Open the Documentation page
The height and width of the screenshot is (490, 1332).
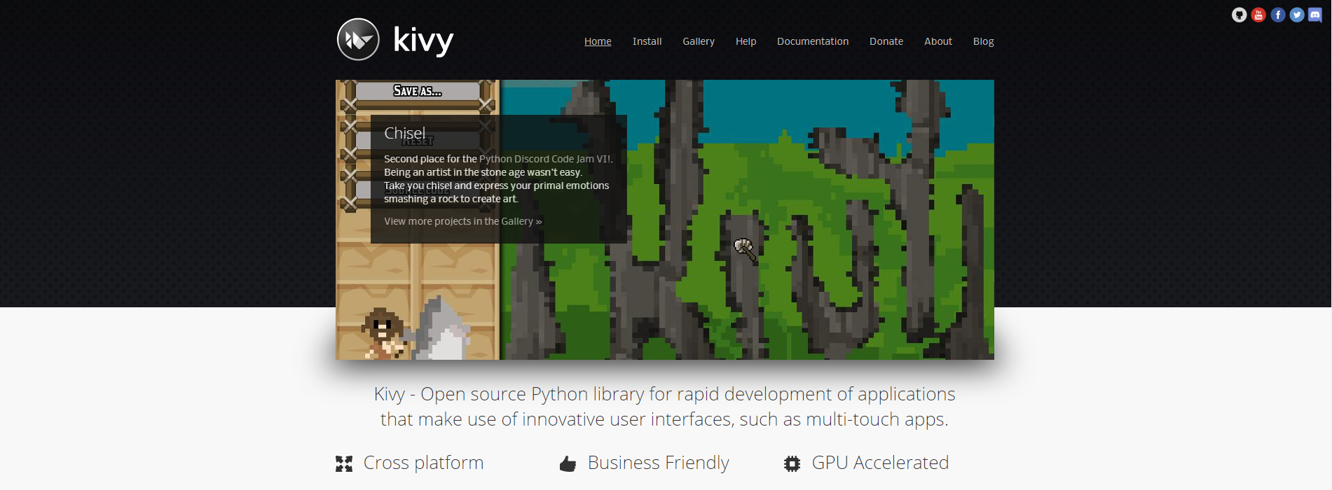pyautogui.click(x=813, y=41)
